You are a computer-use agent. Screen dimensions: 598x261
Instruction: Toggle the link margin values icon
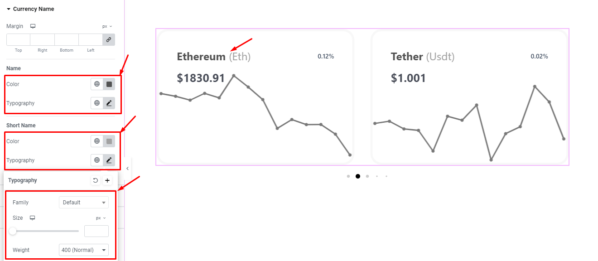coord(109,40)
